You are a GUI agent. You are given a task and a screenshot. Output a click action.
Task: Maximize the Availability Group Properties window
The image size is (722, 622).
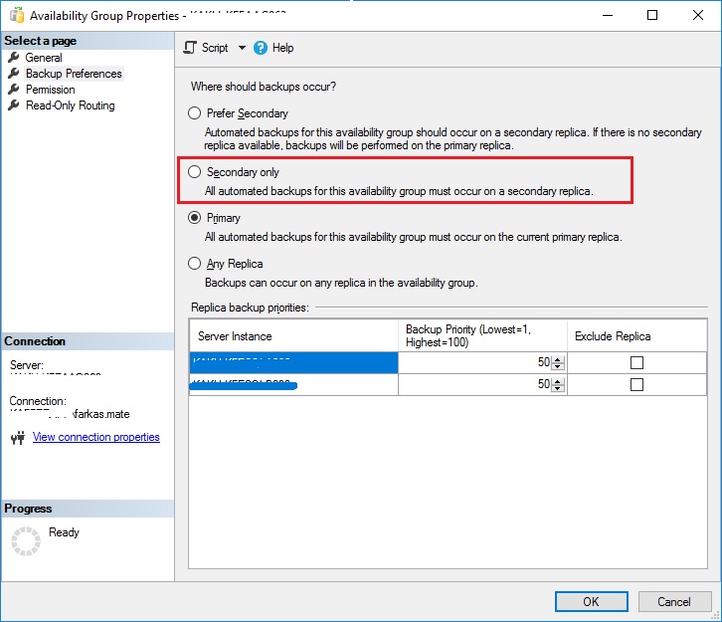652,15
